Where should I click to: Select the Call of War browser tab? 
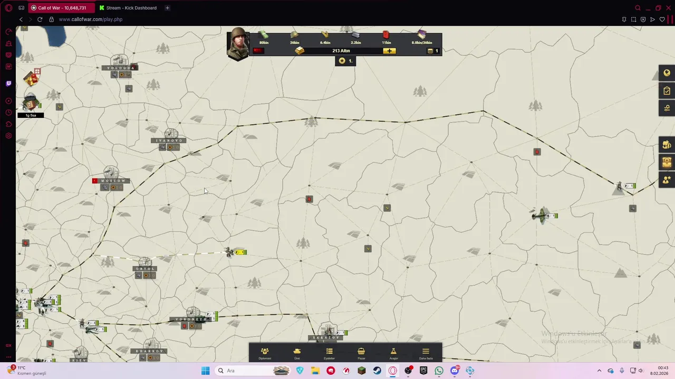click(62, 8)
